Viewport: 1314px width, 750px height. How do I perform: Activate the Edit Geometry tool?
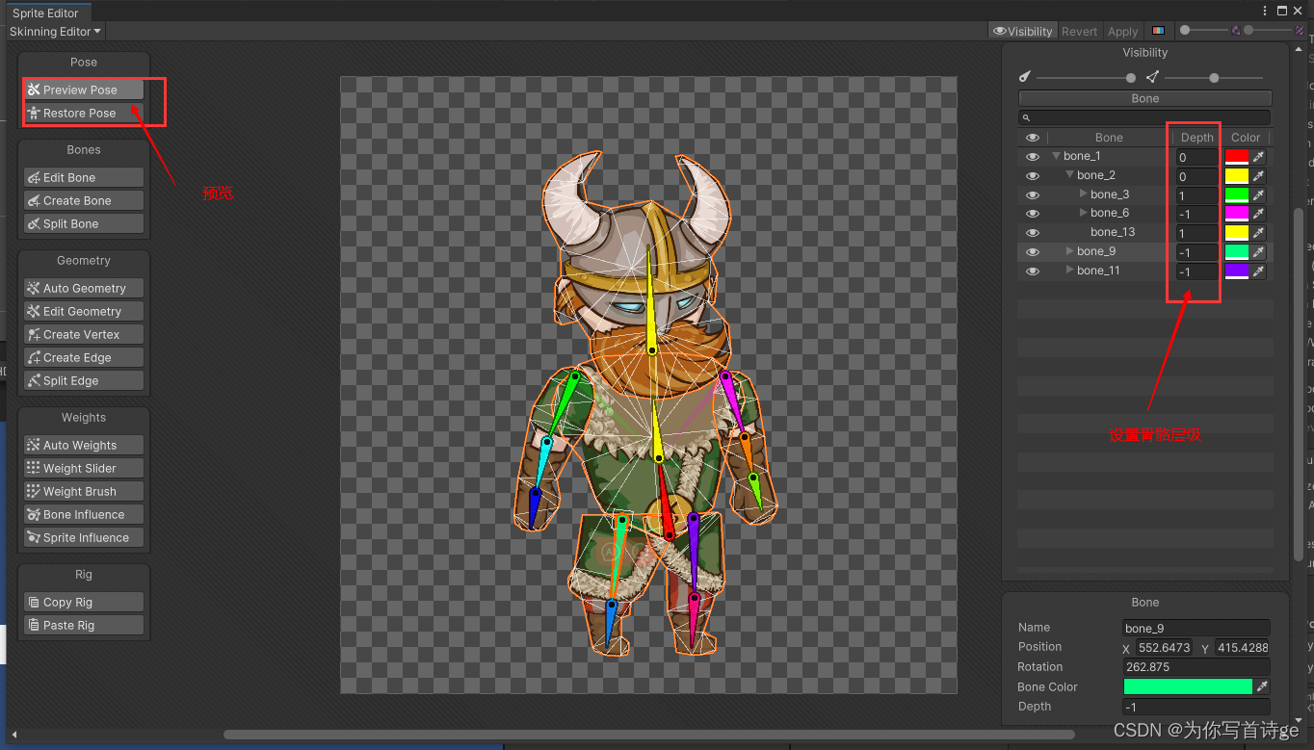coord(84,311)
